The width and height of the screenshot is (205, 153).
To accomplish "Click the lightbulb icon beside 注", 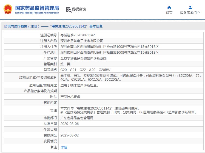I will point(52,147).
